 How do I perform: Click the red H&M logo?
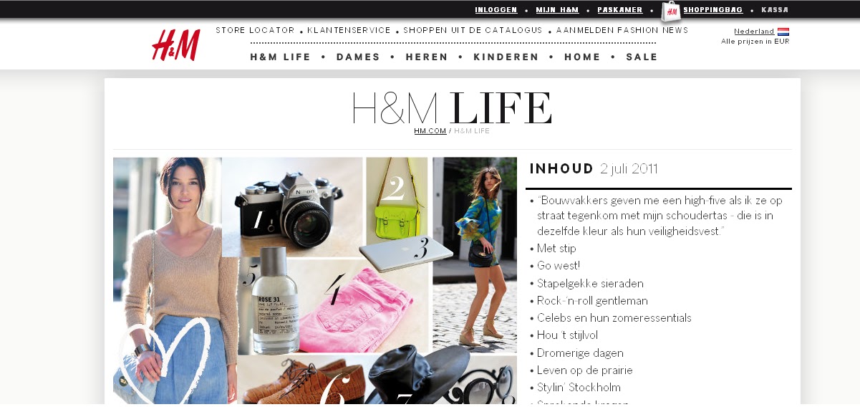pyautogui.click(x=175, y=44)
